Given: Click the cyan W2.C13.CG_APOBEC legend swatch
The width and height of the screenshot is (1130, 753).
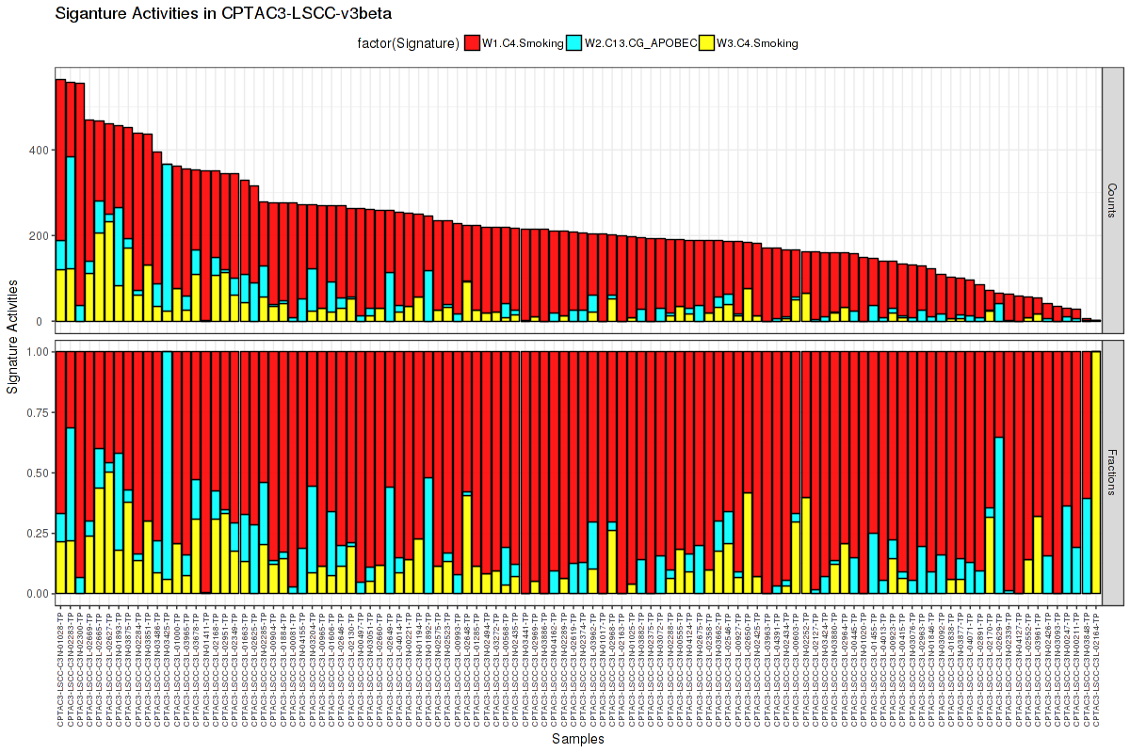Looking at the screenshot, I should coord(574,43).
